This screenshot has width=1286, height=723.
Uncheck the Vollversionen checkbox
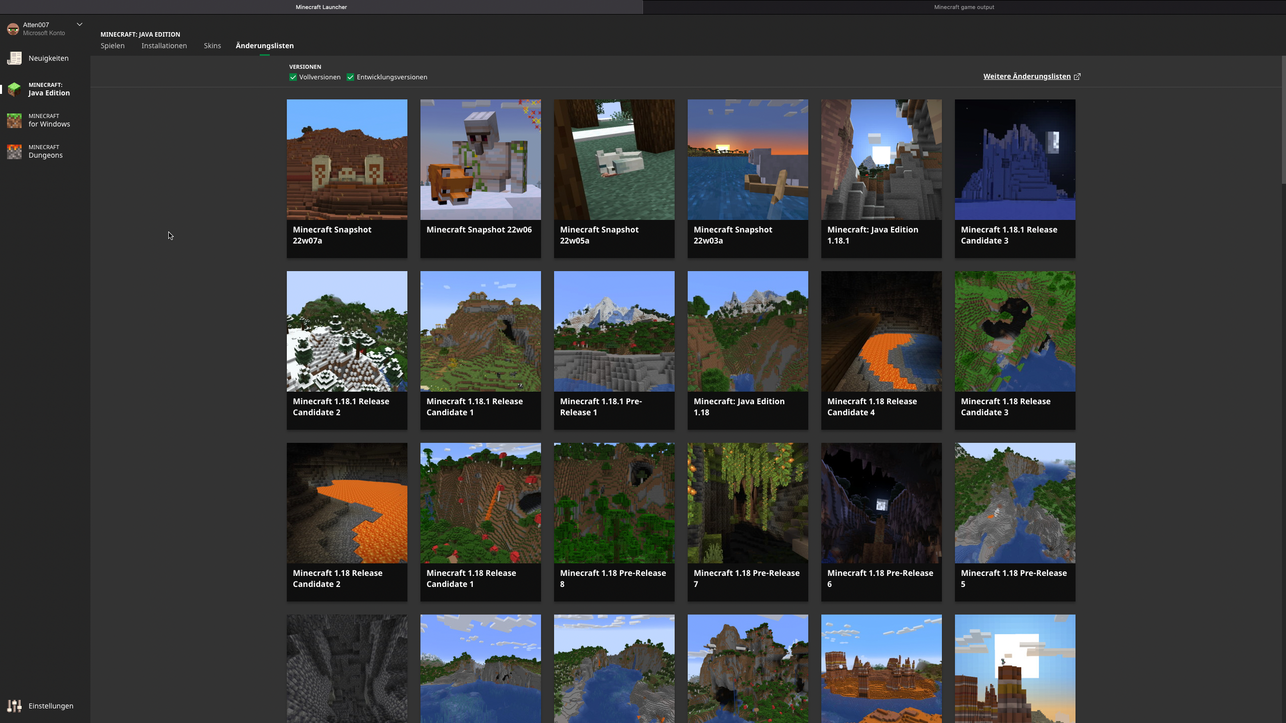point(293,77)
